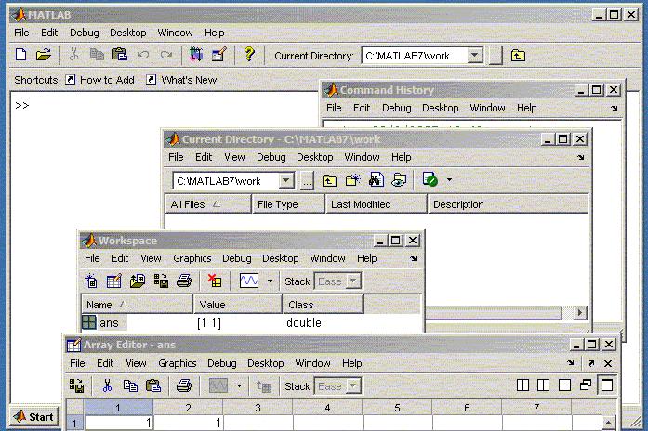The image size is (648, 431).
Task: Split Array Editor top/bottom tile icon
Action: pos(564,385)
